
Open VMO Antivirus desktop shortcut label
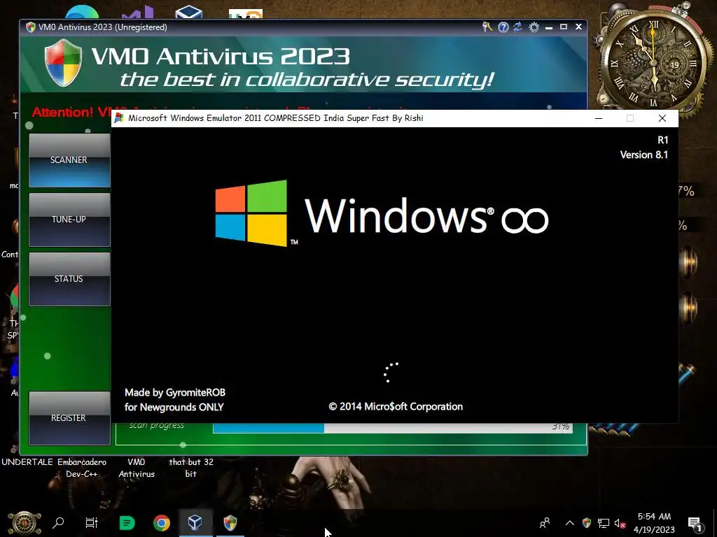click(x=137, y=468)
